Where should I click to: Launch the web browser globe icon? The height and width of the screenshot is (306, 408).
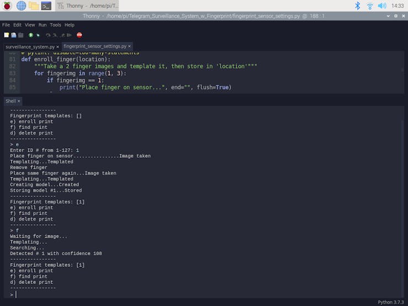click(x=21, y=6)
